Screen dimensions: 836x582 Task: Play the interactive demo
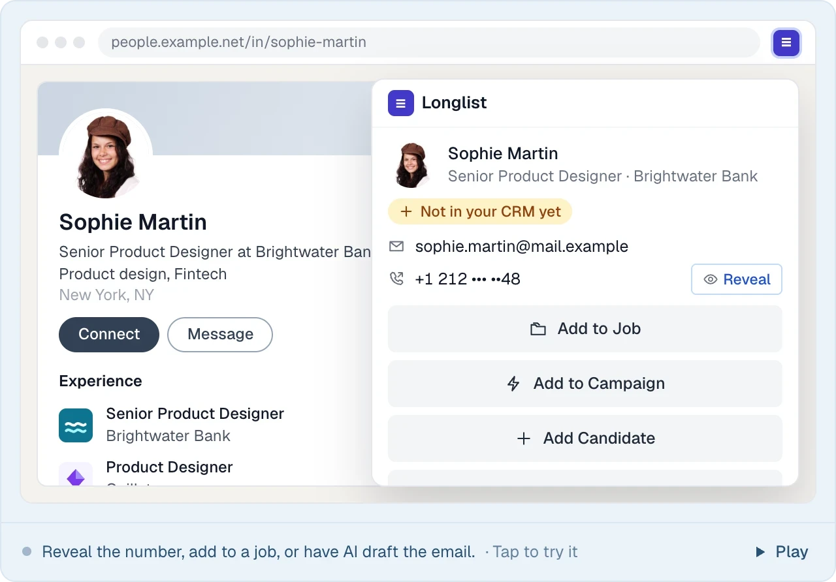point(782,552)
